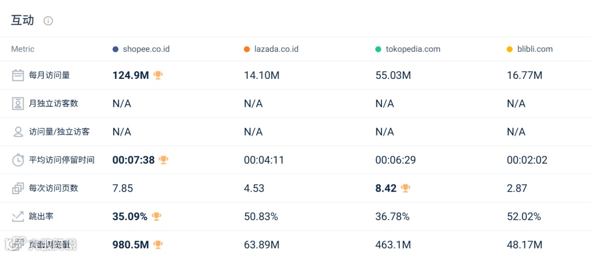Open the shopee.co.id column link

146,49
